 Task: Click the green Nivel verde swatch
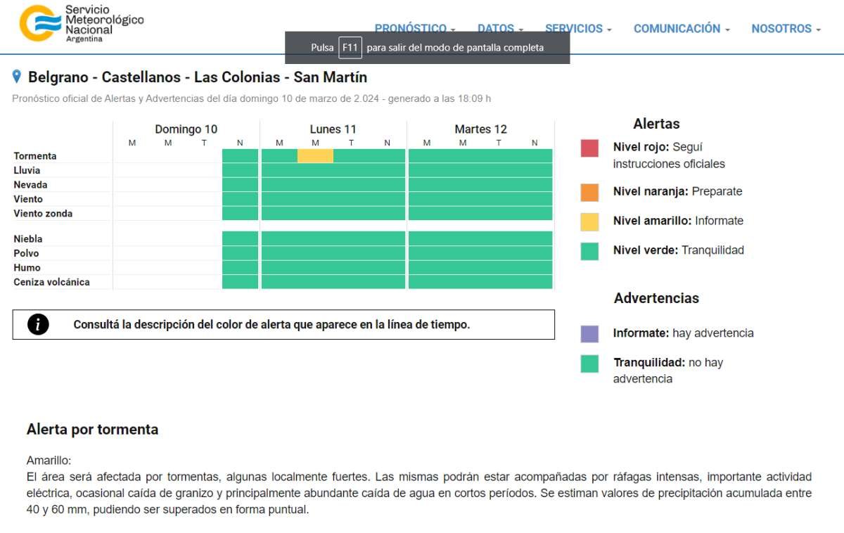click(589, 251)
